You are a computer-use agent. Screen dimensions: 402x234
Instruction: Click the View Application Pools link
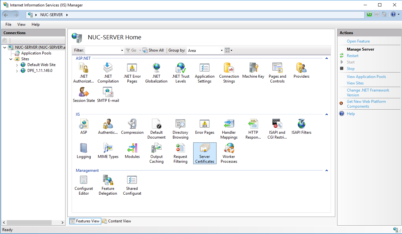[x=366, y=77]
